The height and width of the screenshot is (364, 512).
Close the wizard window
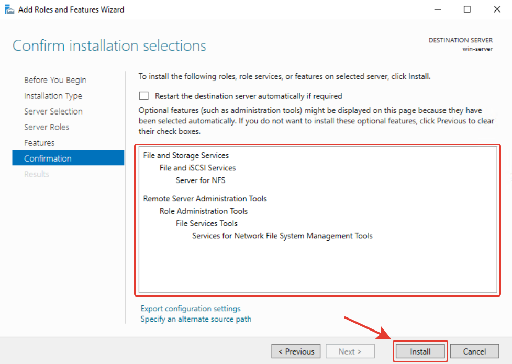(x=497, y=9)
